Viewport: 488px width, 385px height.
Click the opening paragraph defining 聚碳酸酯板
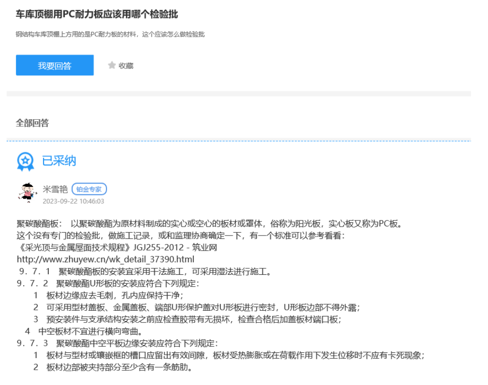point(209,223)
